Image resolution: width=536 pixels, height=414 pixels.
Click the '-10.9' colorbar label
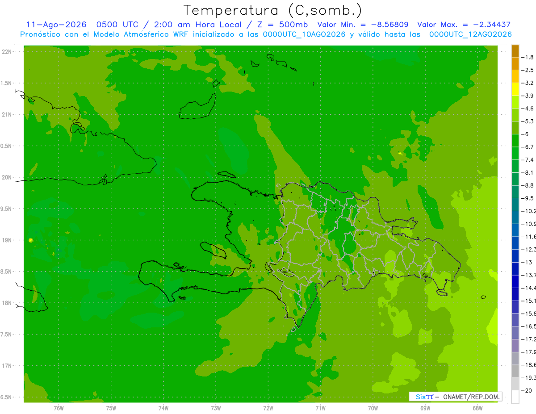(529, 223)
